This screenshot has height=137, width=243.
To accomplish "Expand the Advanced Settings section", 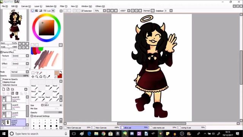I will click(32, 116).
